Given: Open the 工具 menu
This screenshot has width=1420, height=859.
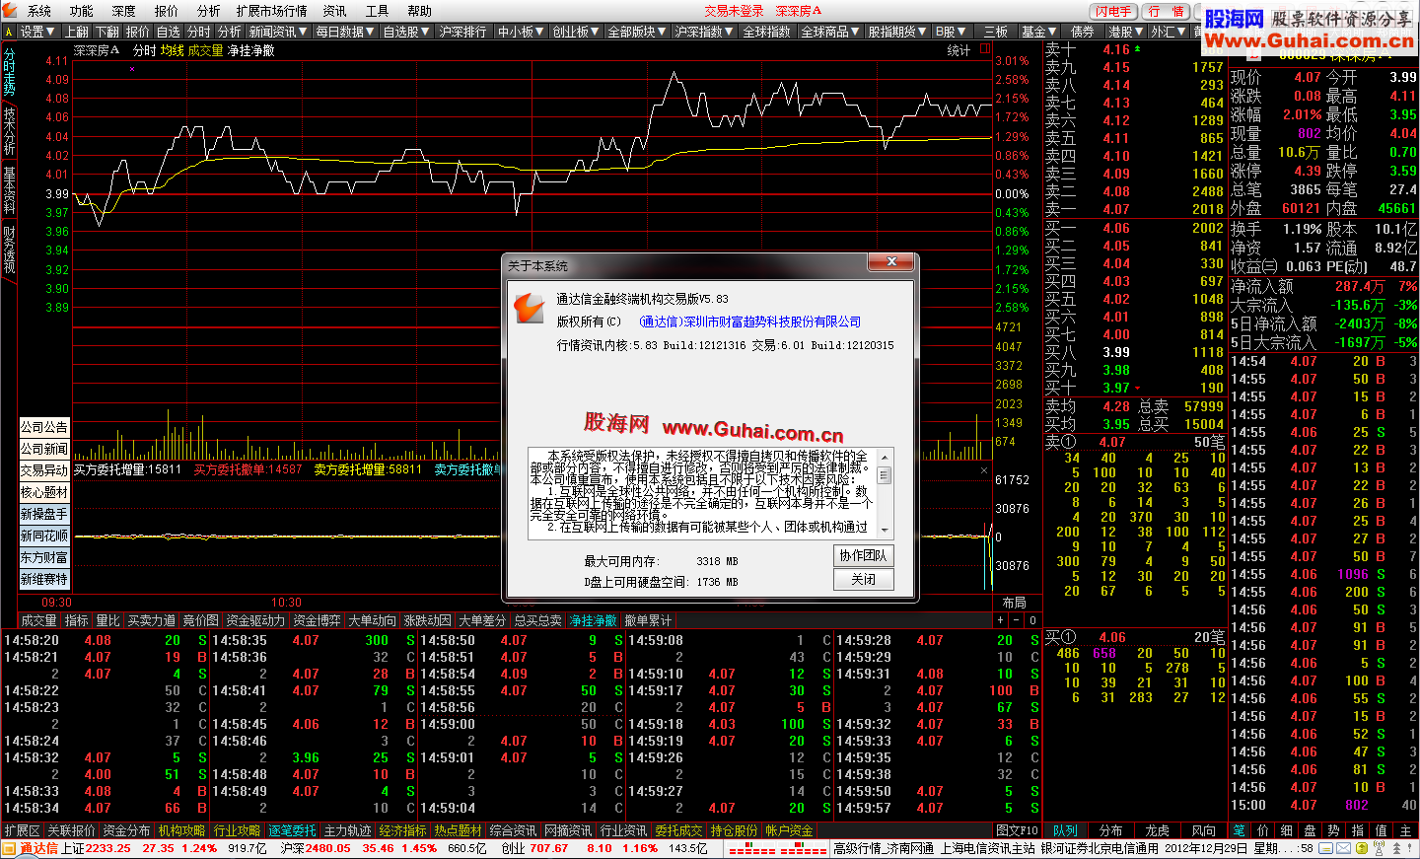Looking at the screenshot, I should (x=377, y=11).
